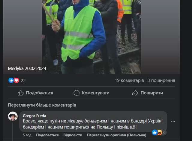Click the share arrow icon next to Поширити

pos(135,93)
